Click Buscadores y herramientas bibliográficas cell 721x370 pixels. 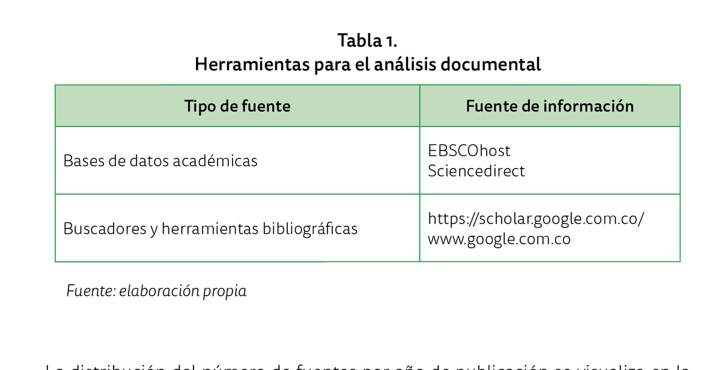tap(237, 228)
